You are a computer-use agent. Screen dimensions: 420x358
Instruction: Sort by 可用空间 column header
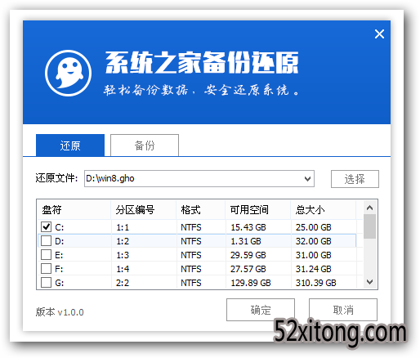pyautogui.click(x=258, y=210)
